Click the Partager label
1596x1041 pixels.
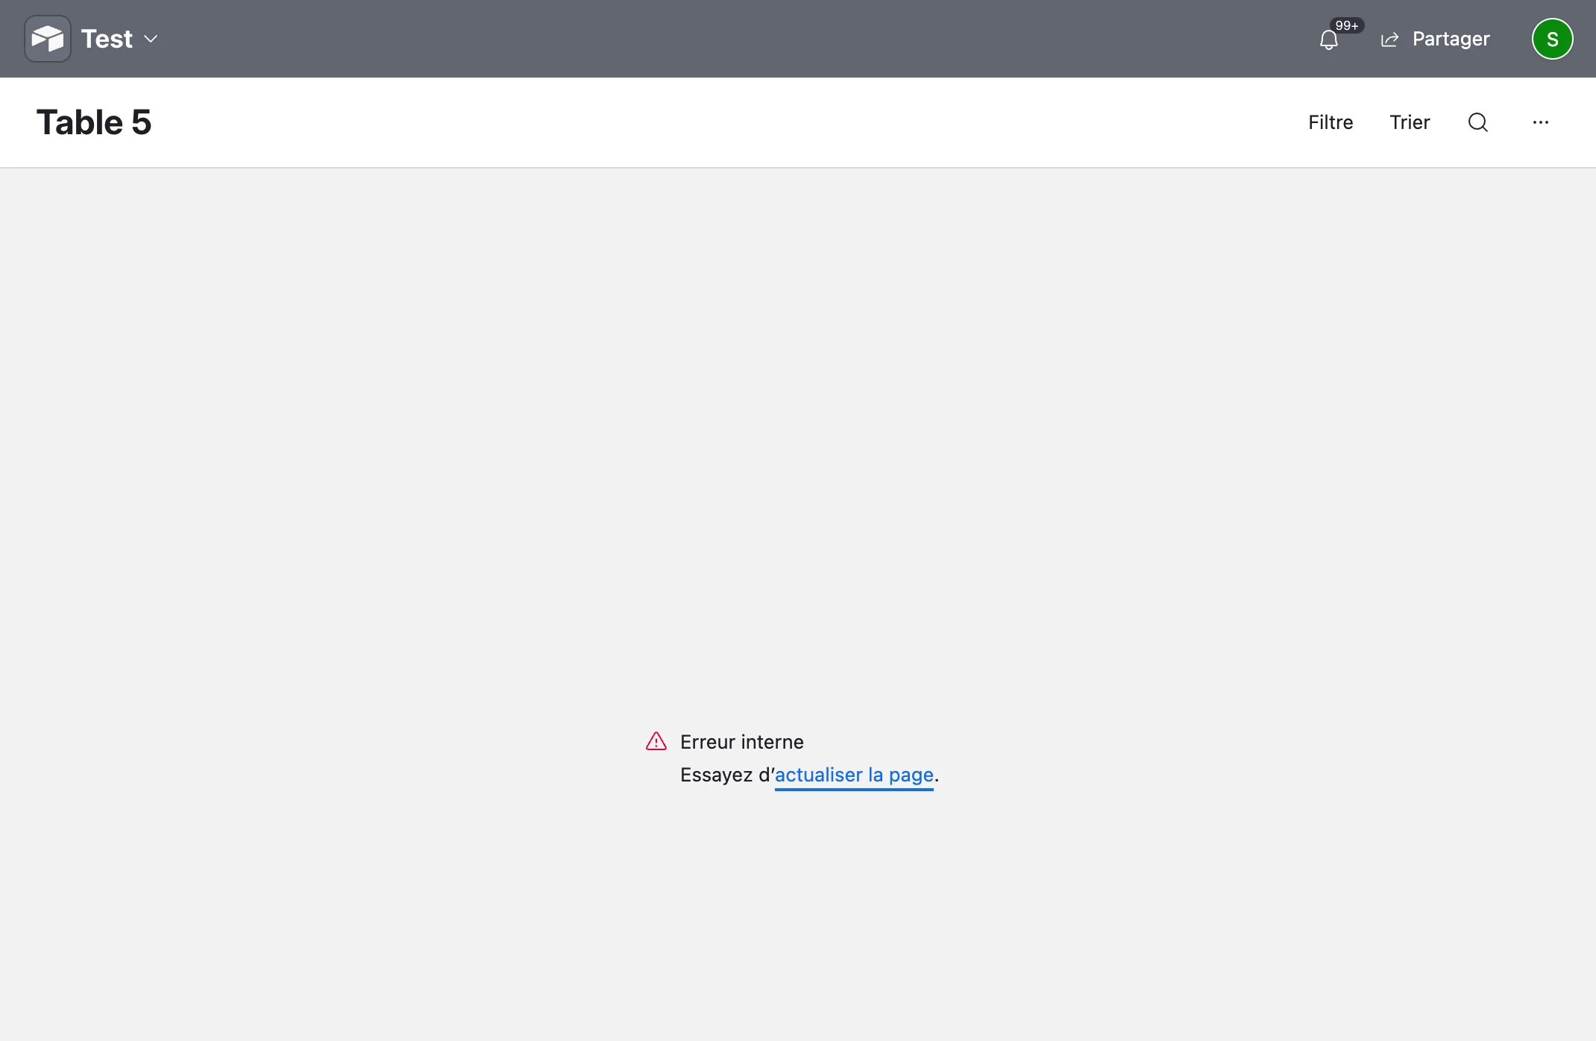(1451, 39)
